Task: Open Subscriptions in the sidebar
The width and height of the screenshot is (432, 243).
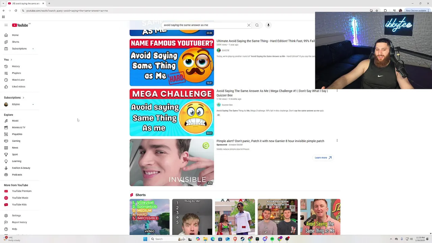Action: click(19, 49)
